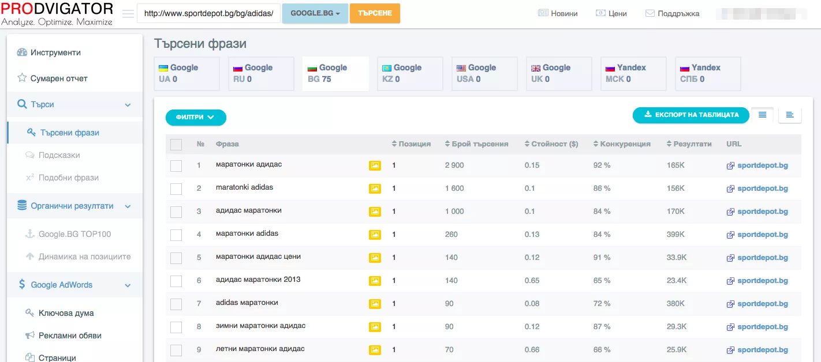Click the Цени money icon
The height and width of the screenshot is (362, 821).
[x=600, y=13]
